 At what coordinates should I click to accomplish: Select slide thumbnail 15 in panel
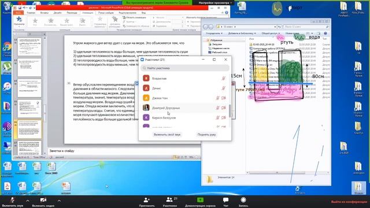click(29, 109)
